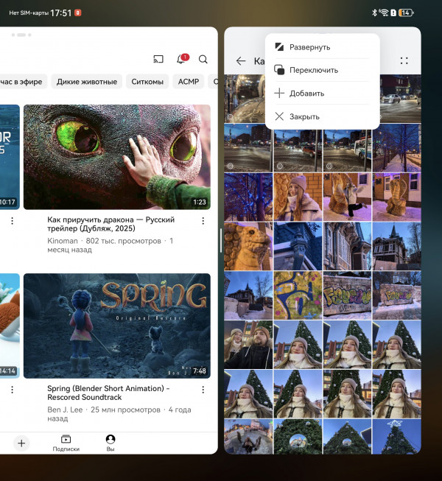Go back in the gallery window
The image size is (442, 481).
(x=241, y=60)
